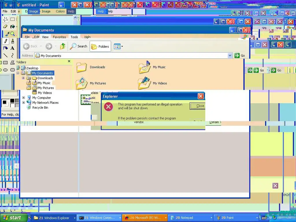
Task: Click Go beside the My Documents address bar
Action: [240, 55]
